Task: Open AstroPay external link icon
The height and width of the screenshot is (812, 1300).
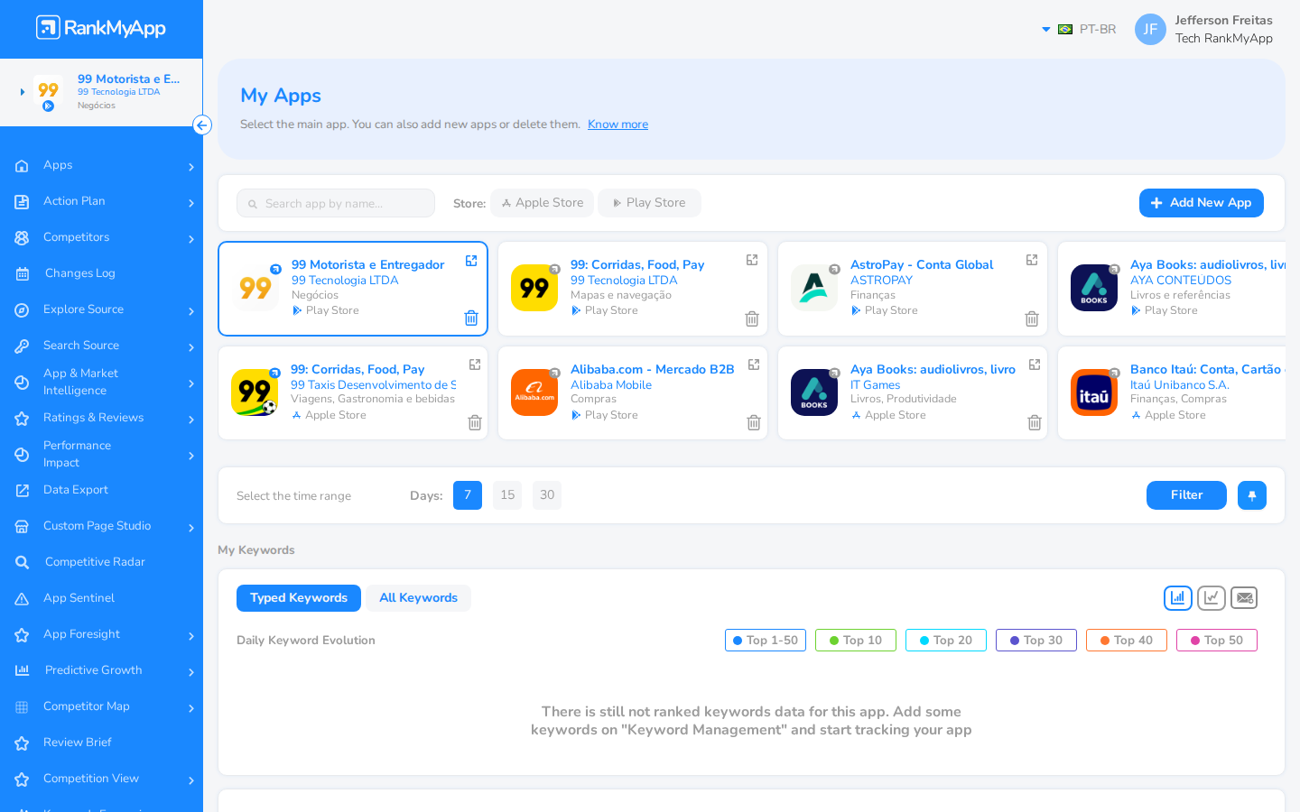Action: 1032,260
